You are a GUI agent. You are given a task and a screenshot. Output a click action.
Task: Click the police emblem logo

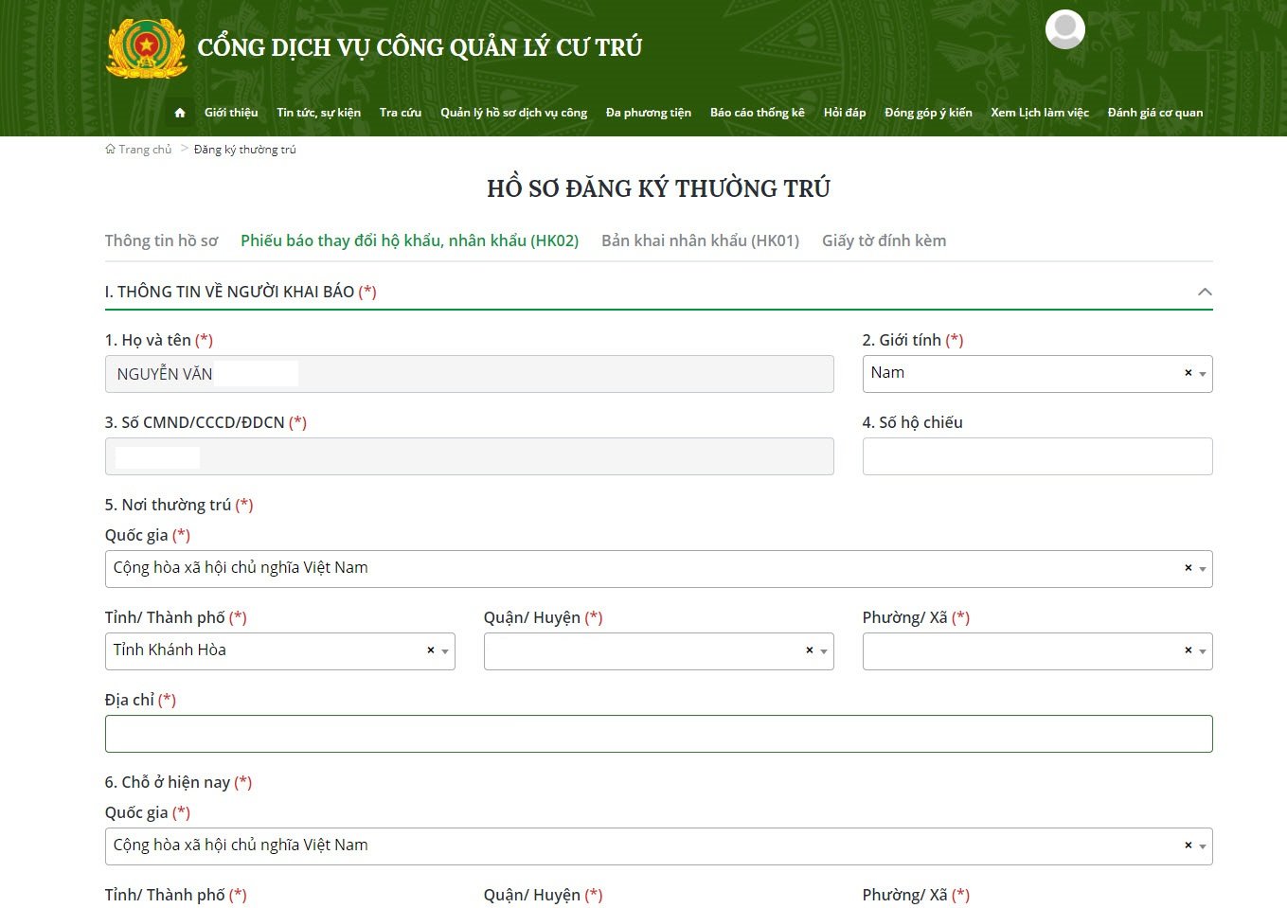coord(146,47)
